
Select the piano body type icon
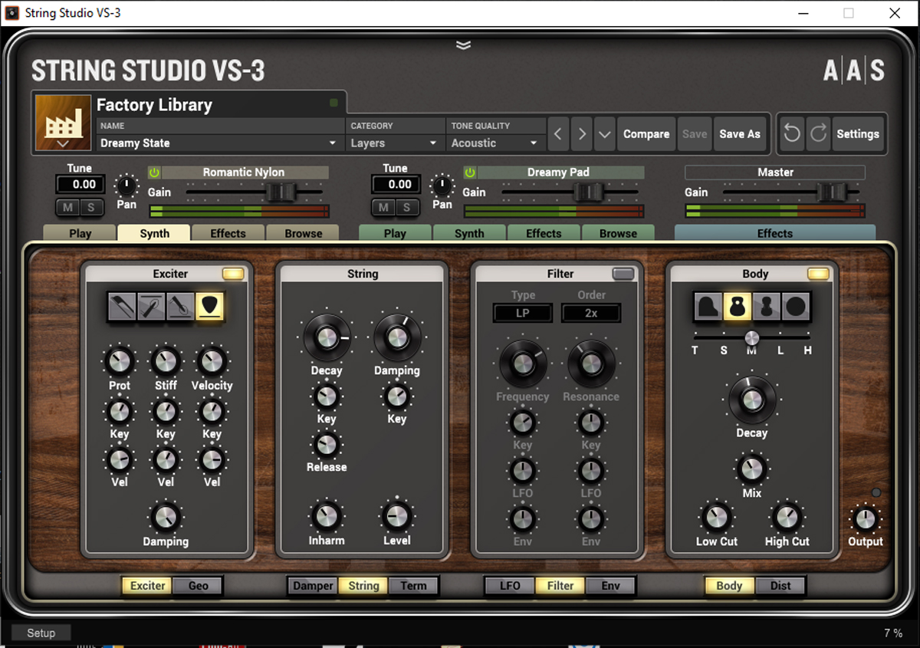(x=707, y=307)
